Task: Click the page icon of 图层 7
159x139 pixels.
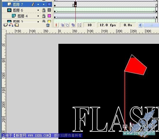Action: (x=10, y=4)
